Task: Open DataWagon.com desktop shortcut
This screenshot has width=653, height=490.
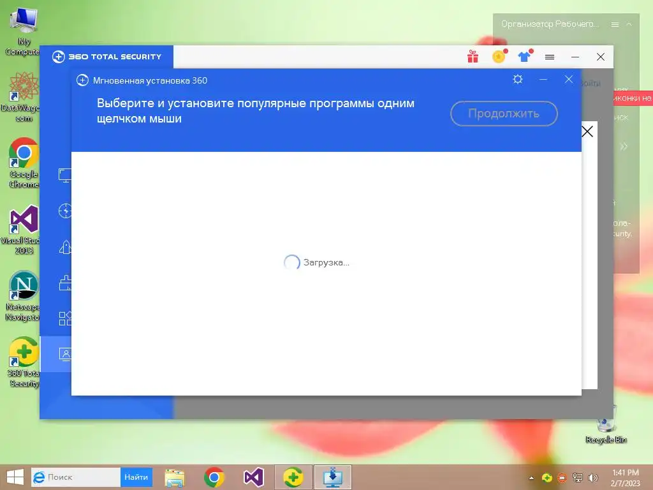Action: pyautogui.click(x=23, y=97)
